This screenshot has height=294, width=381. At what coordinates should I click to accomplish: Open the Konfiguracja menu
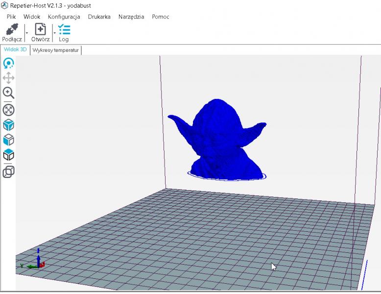coord(64,17)
